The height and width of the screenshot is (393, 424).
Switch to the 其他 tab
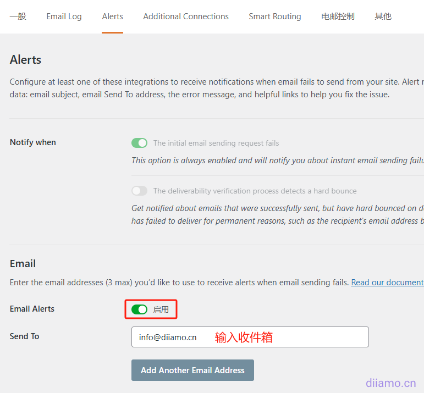pos(383,16)
